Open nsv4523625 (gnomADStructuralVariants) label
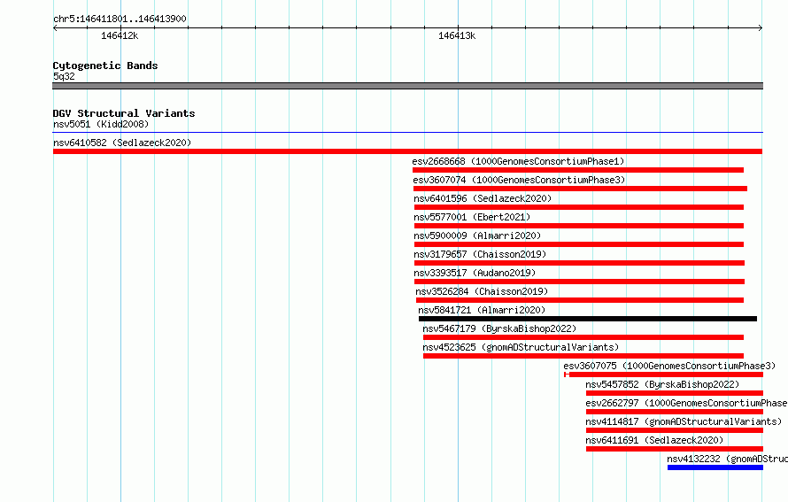 521,347
